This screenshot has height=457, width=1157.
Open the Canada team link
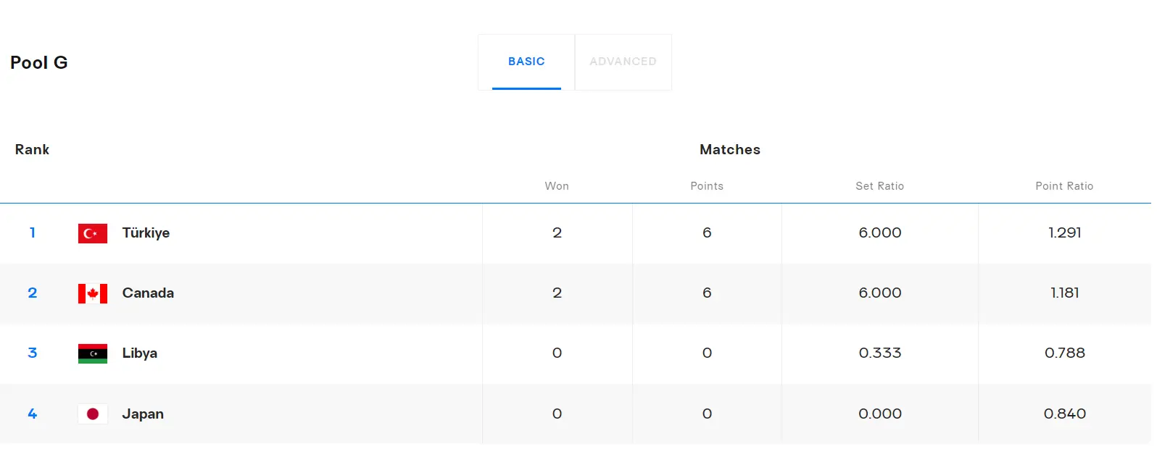148,293
